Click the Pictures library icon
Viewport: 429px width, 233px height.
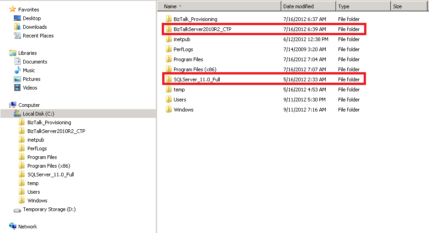tap(17, 79)
